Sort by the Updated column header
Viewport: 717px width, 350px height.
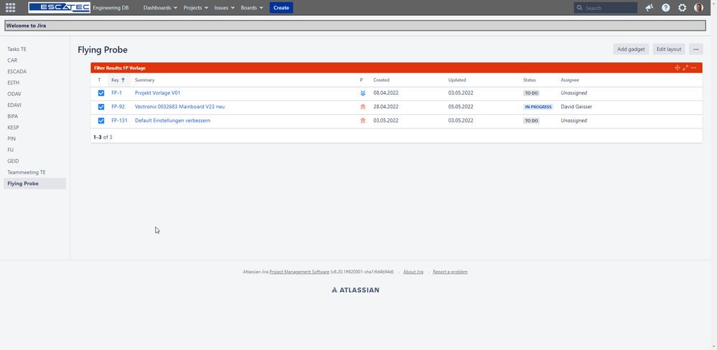tap(456, 80)
